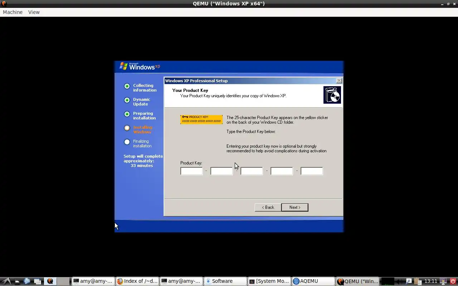
Task: Click the Windows XP logo banner
Action: tap(140, 66)
